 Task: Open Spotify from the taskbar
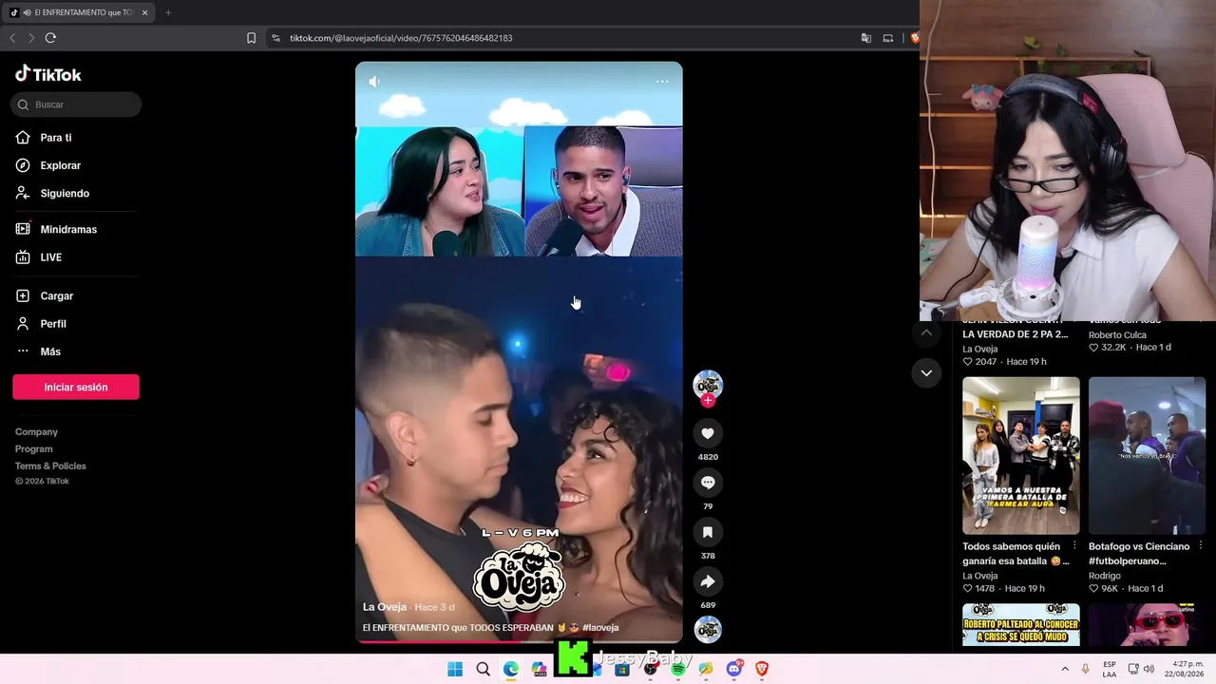678,669
